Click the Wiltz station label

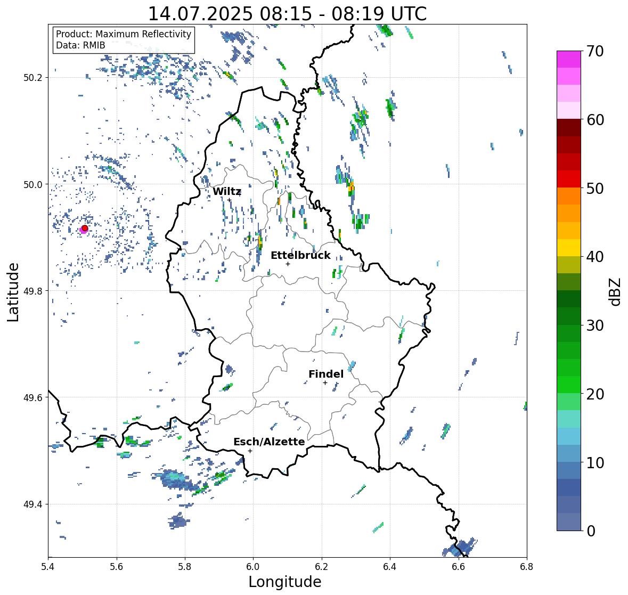pyautogui.click(x=227, y=191)
